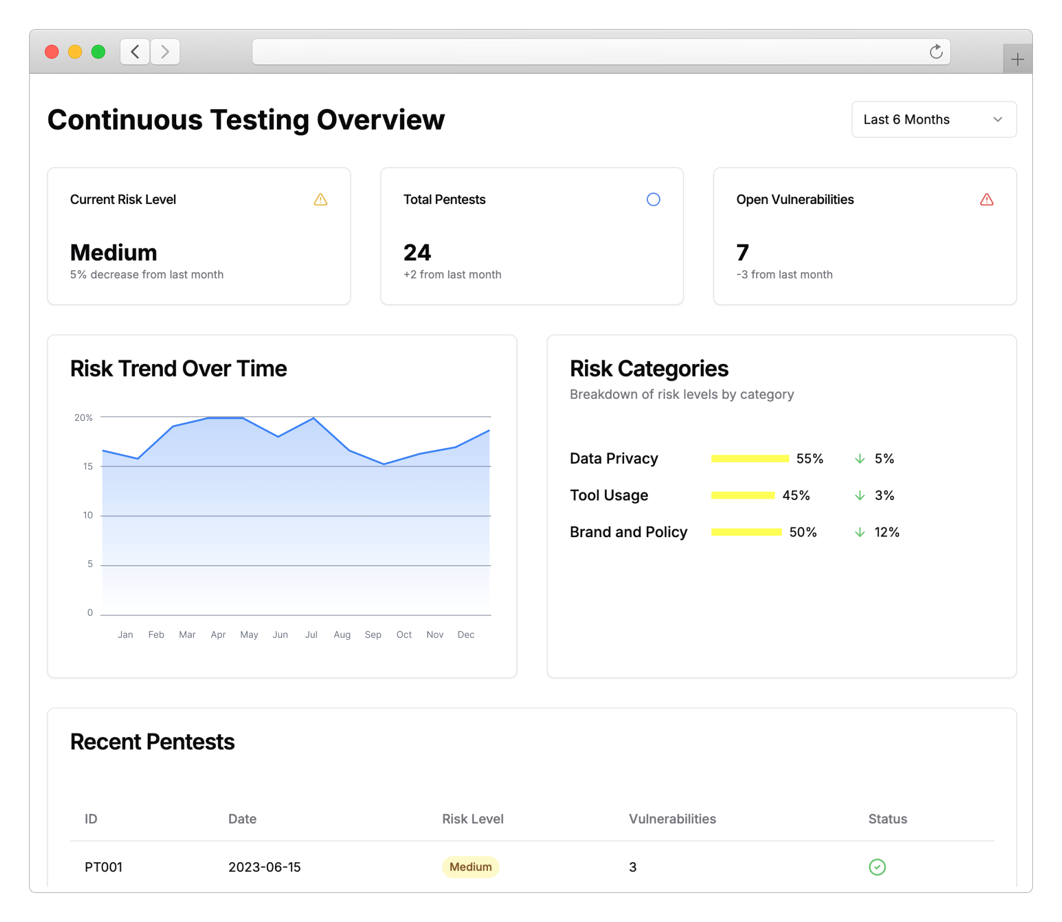Click the down arrow beside Brand and Policy
This screenshot has height=922, width=1062.
(x=860, y=532)
